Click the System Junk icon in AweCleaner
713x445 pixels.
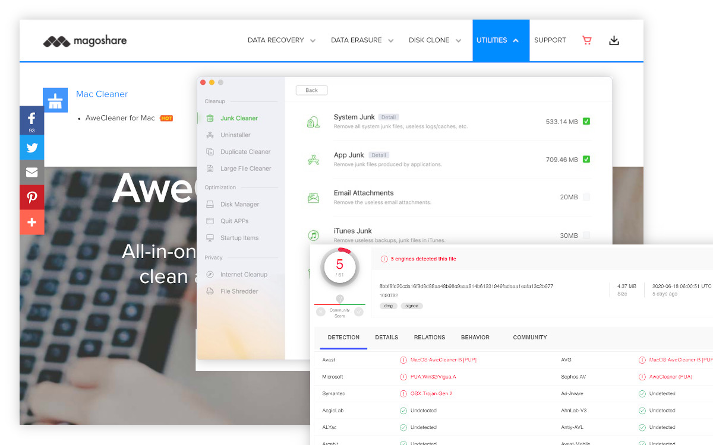(313, 122)
